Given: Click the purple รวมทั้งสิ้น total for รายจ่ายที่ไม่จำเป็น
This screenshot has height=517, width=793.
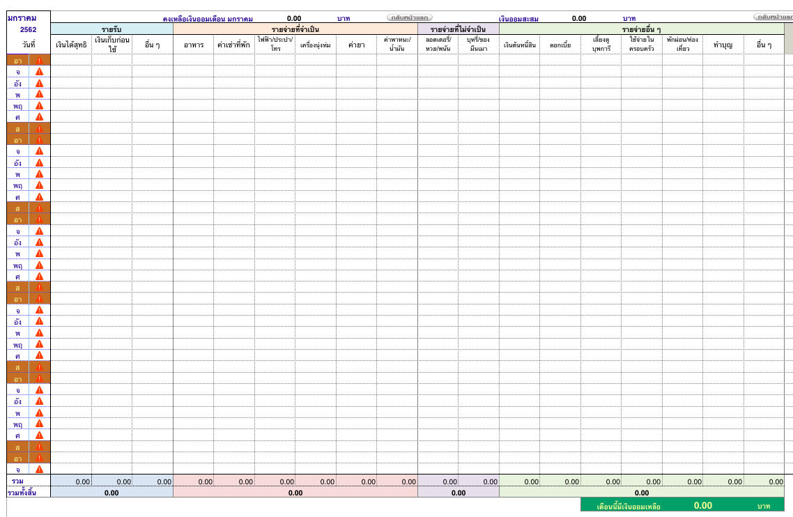Looking at the screenshot, I should pyautogui.click(x=459, y=493).
